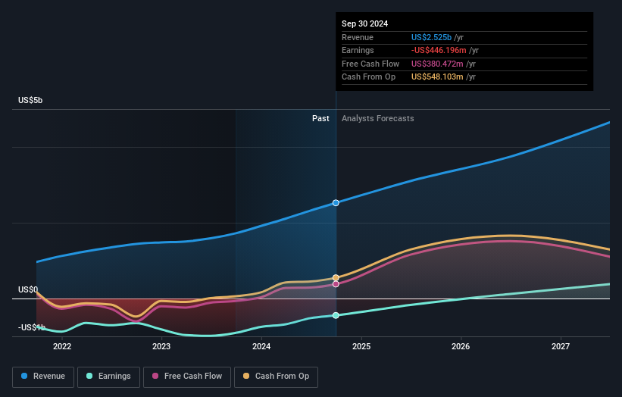Click the teal Earnings data point marker
This screenshot has width=622, height=397.
(x=336, y=315)
